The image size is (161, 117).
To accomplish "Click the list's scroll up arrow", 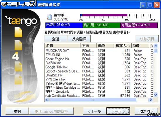I will (x=156, y=46).
